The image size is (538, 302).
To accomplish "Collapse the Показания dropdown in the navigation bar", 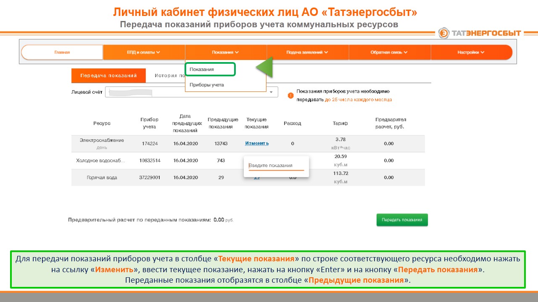I will pyautogui.click(x=225, y=52).
